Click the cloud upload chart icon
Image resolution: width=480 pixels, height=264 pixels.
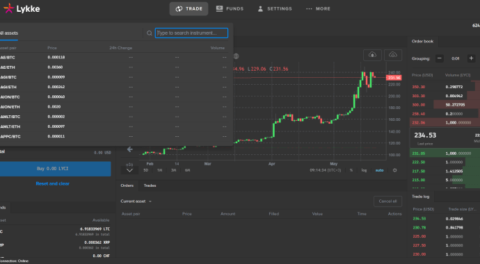click(x=372, y=55)
